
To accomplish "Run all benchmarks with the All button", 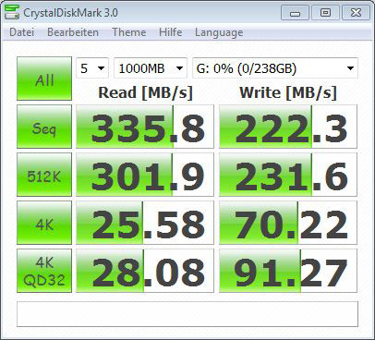I will coord(44,79).
